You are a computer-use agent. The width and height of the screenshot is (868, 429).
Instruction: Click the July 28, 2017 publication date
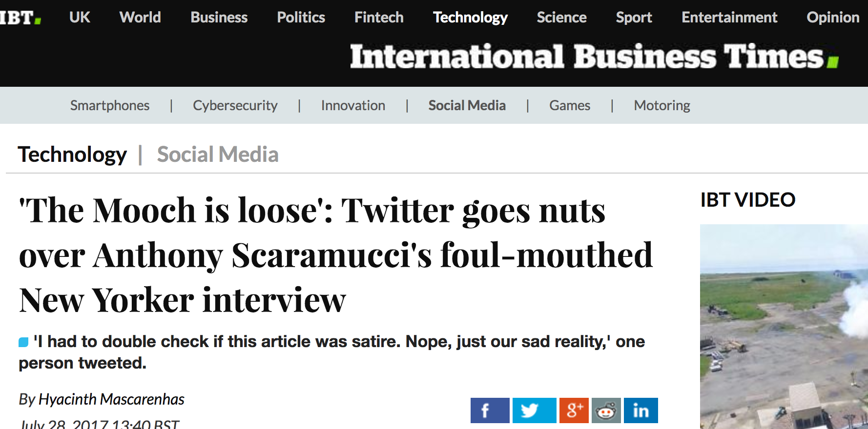[100, 424]
